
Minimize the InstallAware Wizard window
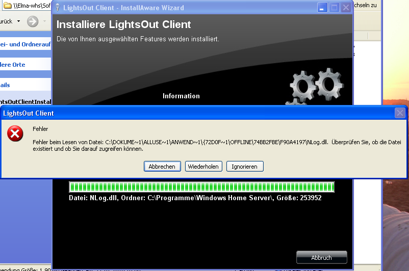click(x=322, y=8)
